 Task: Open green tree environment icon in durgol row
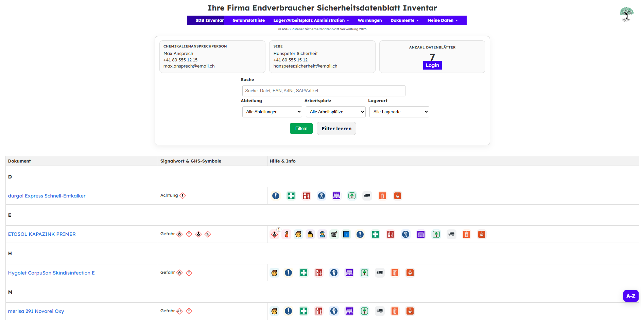(352, 196)
